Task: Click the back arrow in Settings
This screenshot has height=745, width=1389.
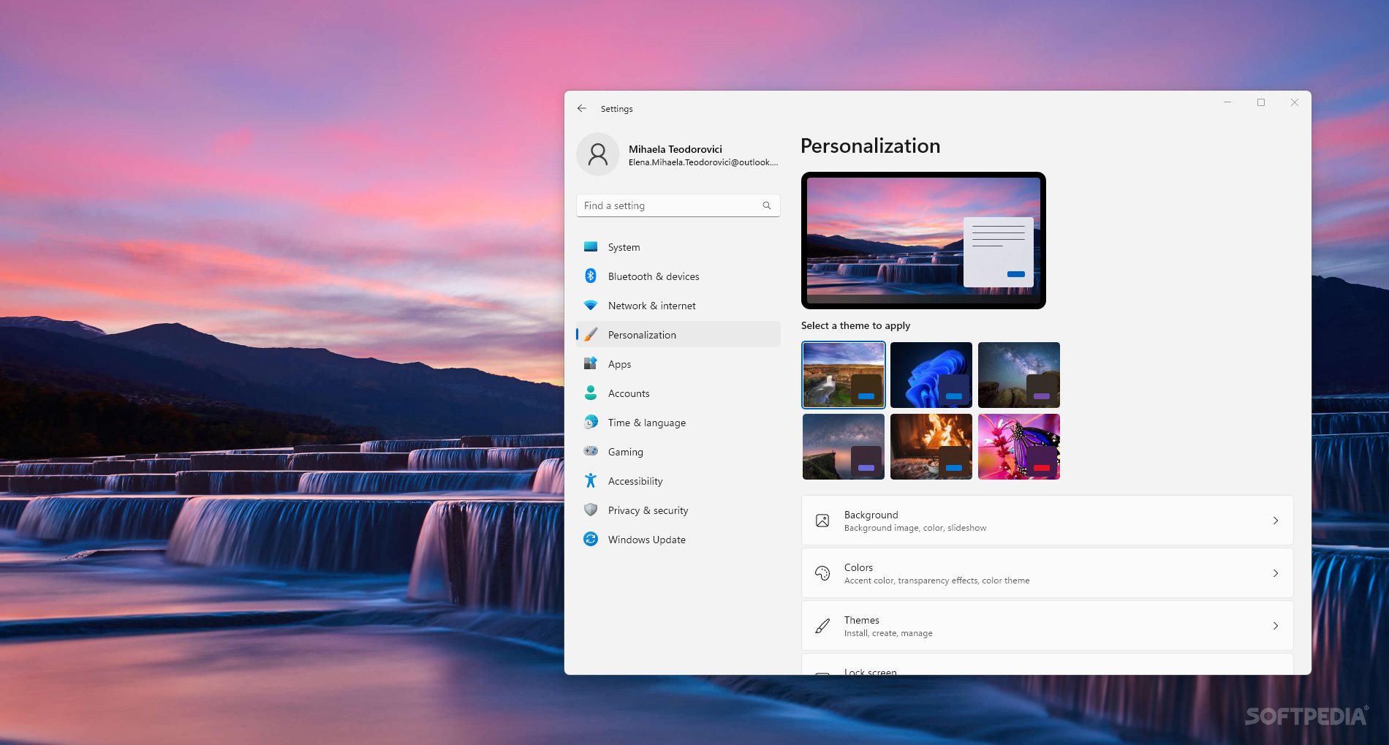Action: tap(582, 108)
